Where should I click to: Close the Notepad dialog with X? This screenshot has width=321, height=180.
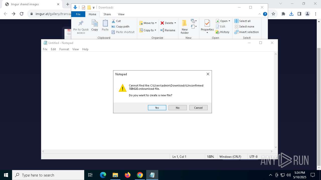point(208,74)
